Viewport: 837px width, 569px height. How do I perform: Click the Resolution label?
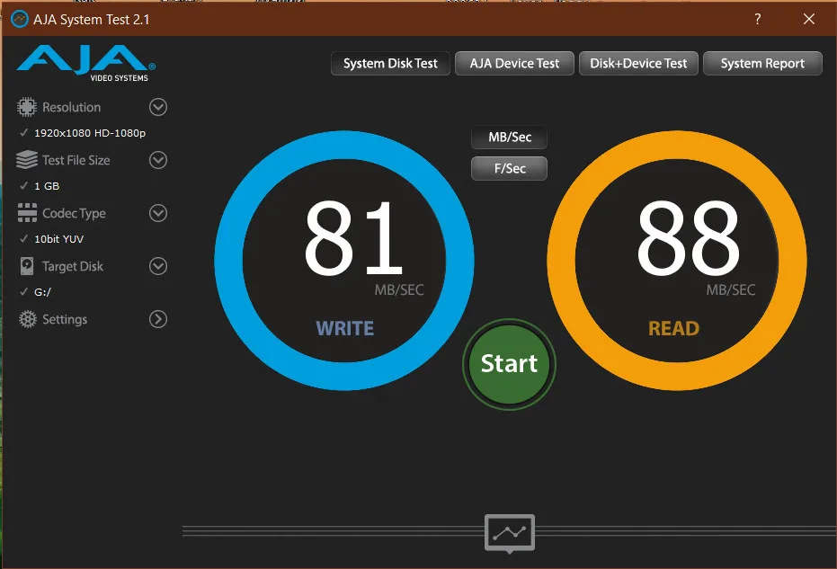click(x=72, y=107)
